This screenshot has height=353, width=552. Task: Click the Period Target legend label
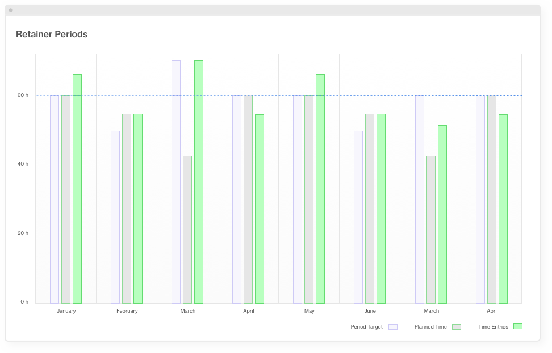[366, 327]
